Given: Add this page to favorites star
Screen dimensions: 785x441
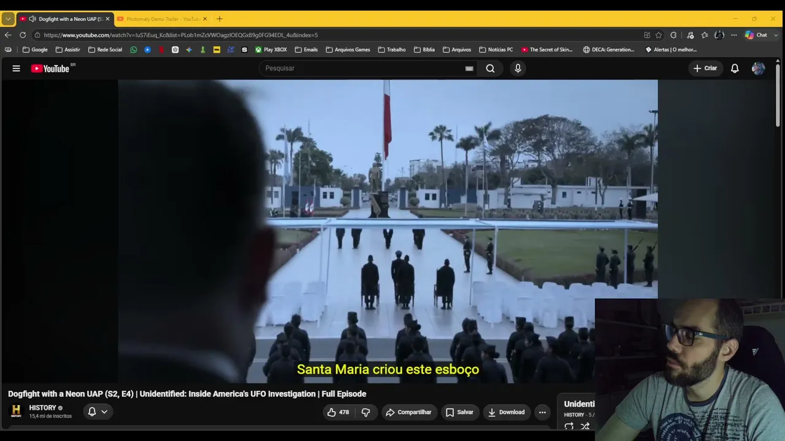Looking at the screenshot, I should [x=659, y=35].
